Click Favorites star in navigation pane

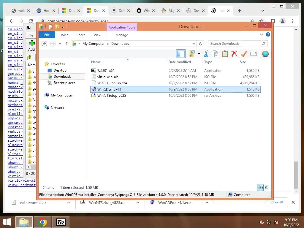point(47,64)
